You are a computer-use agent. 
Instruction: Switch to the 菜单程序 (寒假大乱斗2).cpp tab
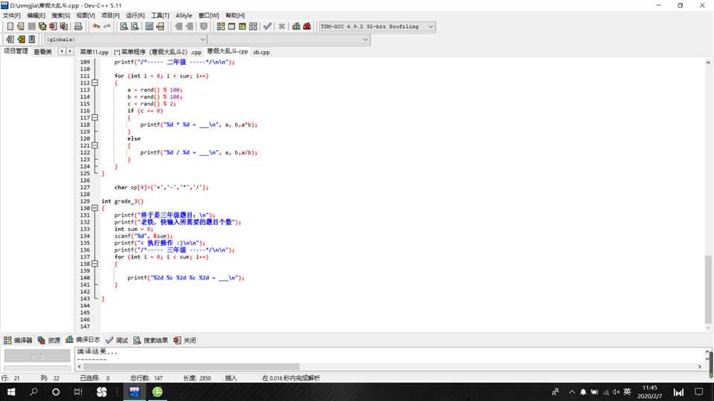(158, 52)
